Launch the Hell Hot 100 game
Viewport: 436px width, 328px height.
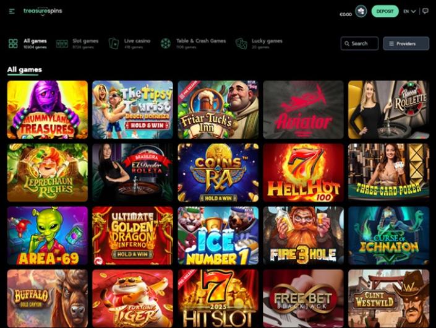pos(303,173)
